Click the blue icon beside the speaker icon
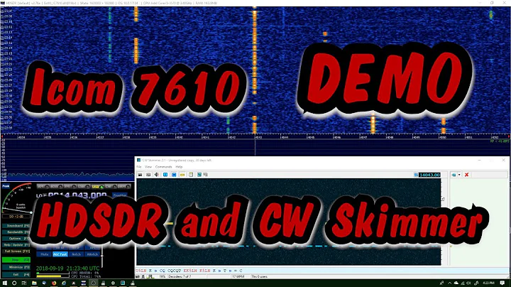The height and width of the screenshot is (287, 511). tap(165, 175)
